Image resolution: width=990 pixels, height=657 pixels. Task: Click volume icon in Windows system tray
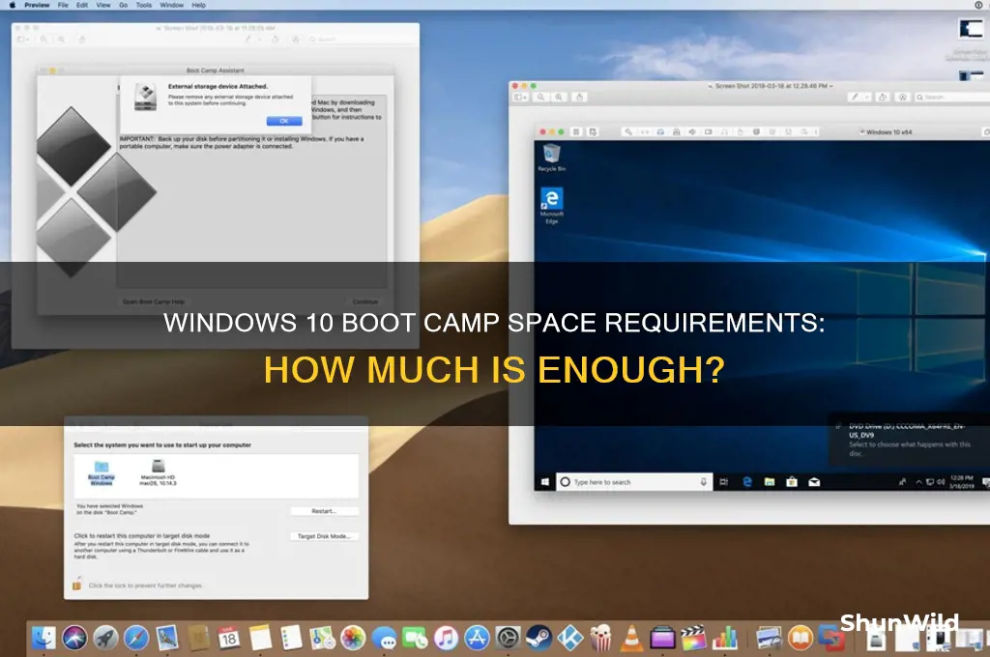(x=940, y=482)
